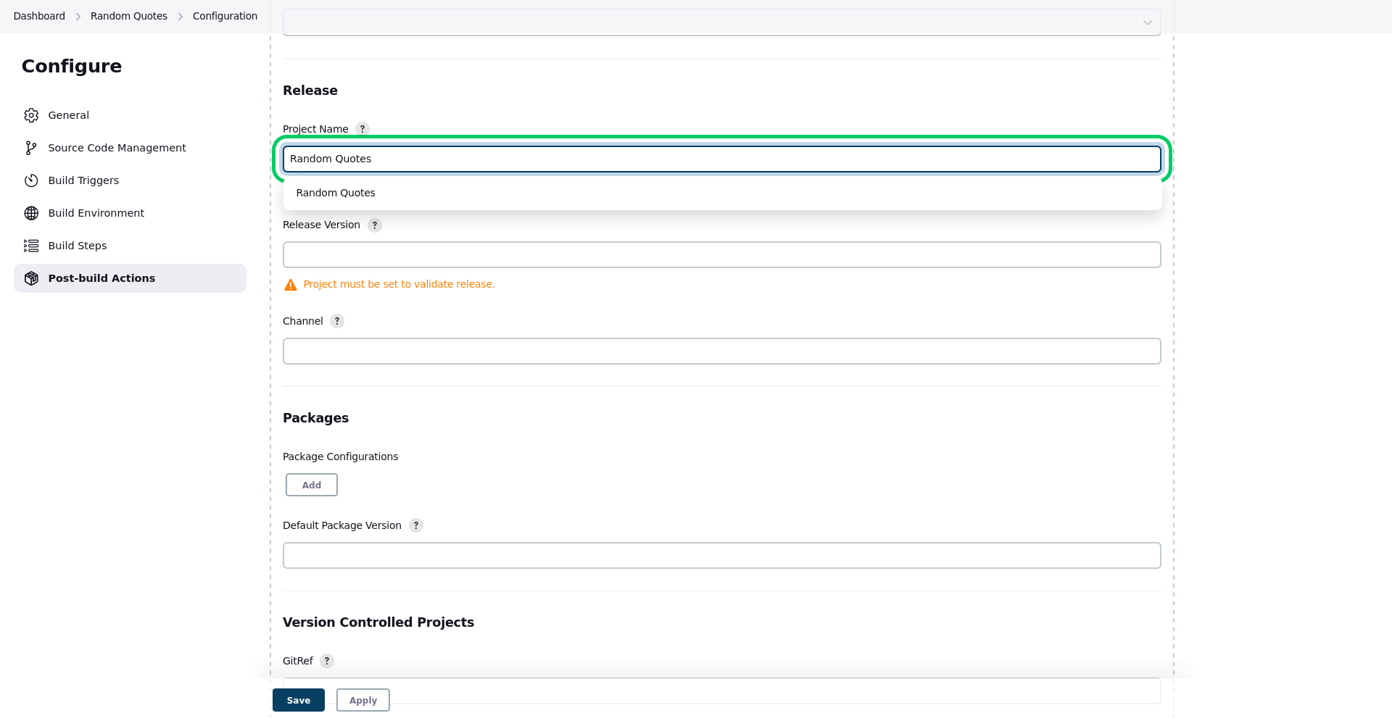Click the Build Steps list icon
This screenshot has width=1392, height=721.
pyautogui.click(x=31, y=246)
